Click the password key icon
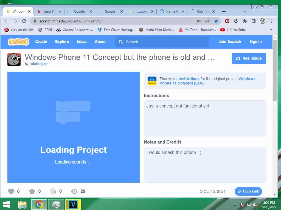 click(199, 21)
